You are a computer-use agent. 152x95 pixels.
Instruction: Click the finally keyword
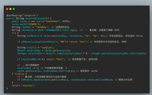[x=19, y=74]
